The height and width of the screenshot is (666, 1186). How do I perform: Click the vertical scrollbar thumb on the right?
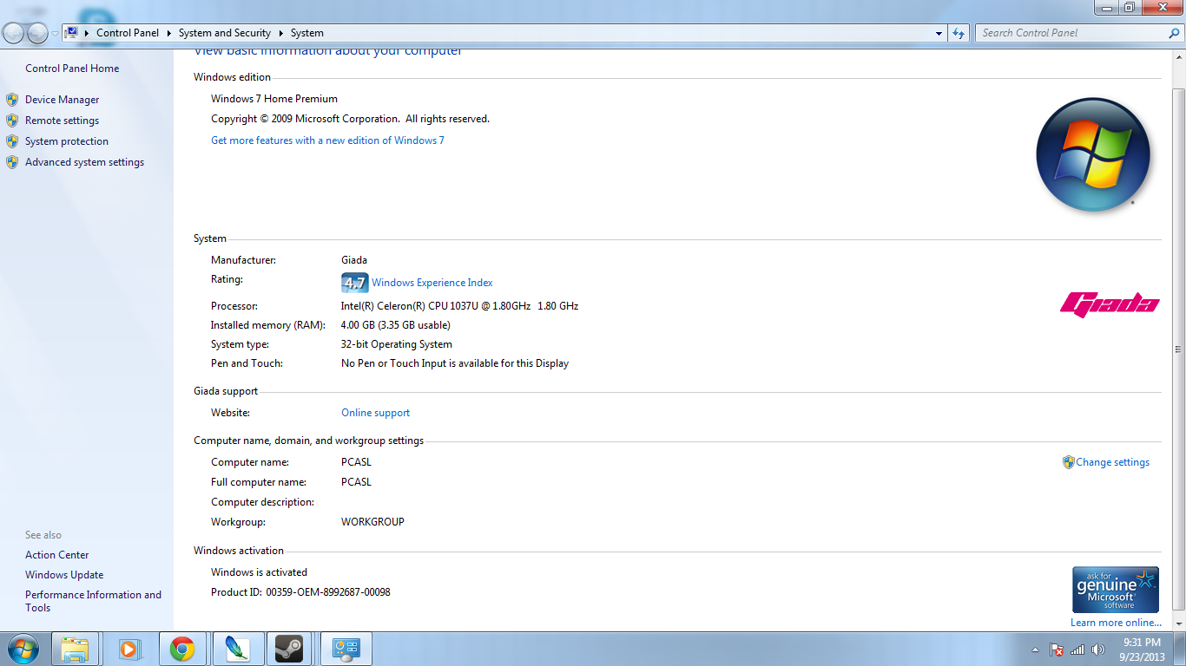[x=1178, y=347]
